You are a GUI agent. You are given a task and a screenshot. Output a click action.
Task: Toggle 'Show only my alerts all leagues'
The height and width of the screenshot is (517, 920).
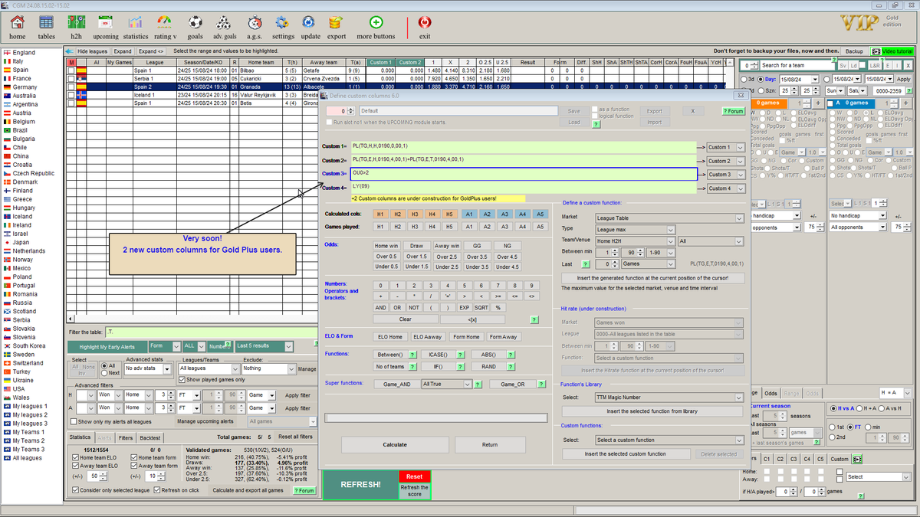click(x=74, y=421)
